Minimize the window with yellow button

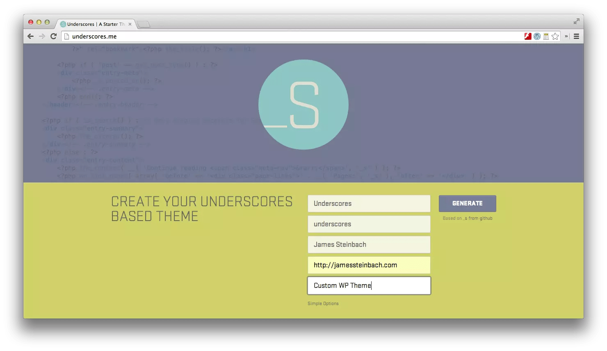click(x=39, y=22)
